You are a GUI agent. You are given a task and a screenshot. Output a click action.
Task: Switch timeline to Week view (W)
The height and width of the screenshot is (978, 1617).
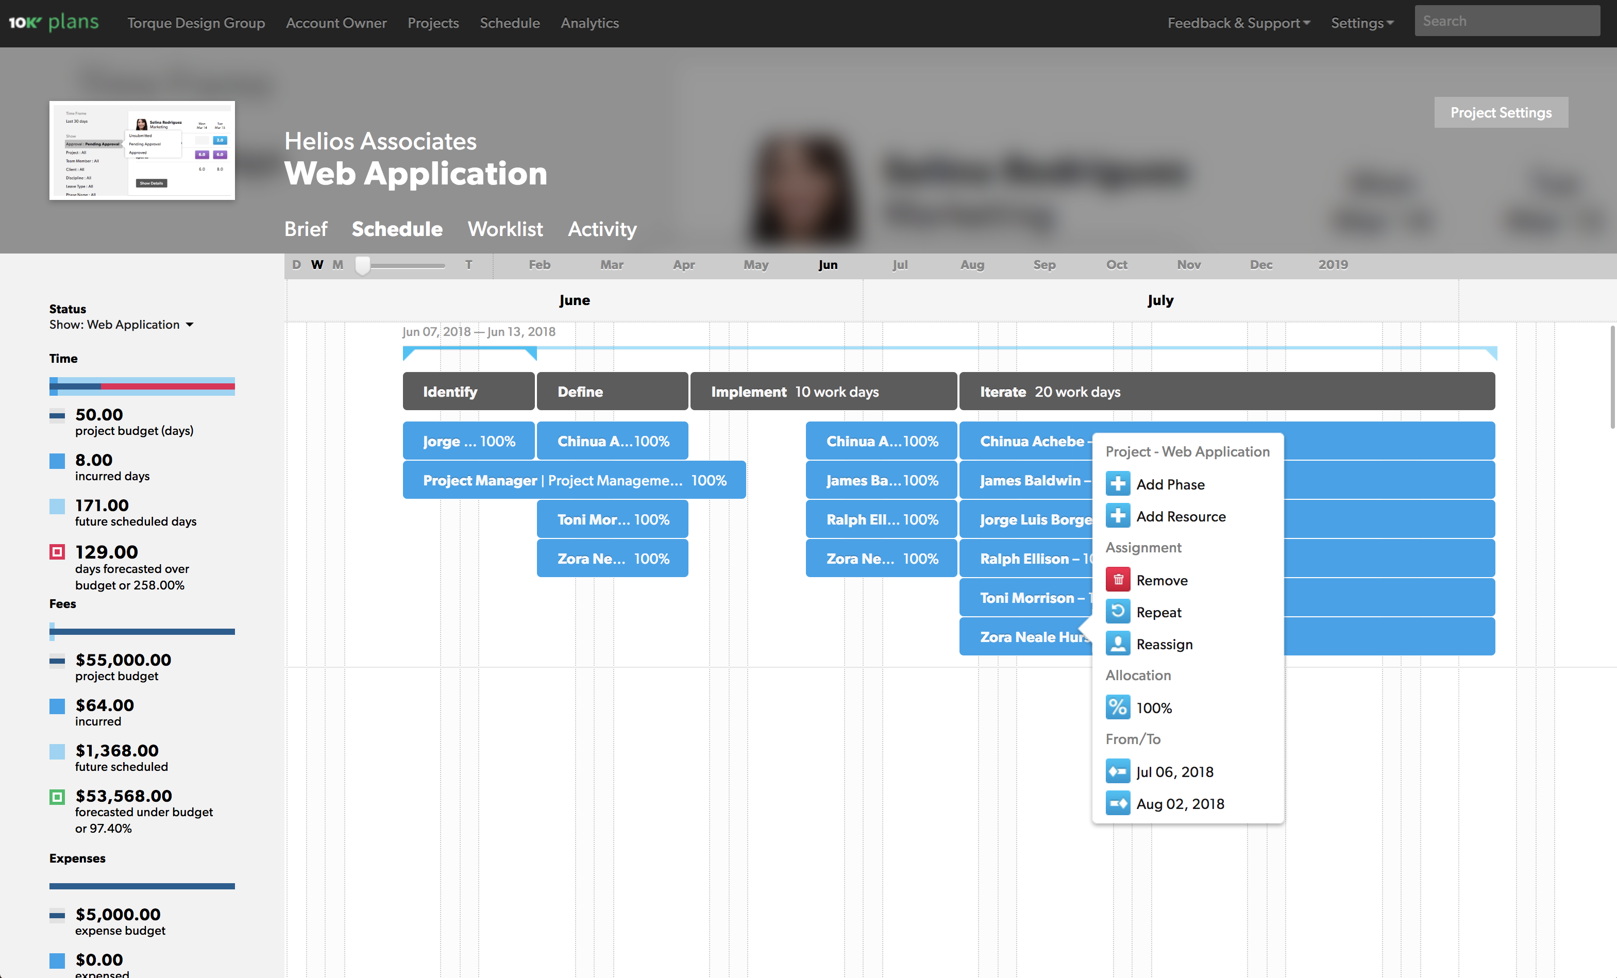pos(317,264)
